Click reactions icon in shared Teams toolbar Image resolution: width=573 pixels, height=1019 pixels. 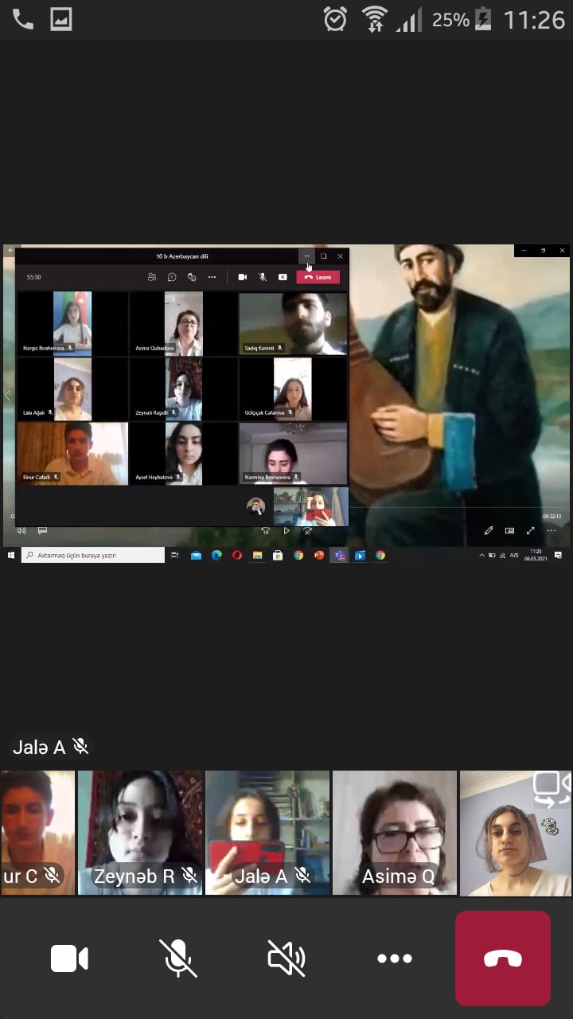tap(192, 277)
